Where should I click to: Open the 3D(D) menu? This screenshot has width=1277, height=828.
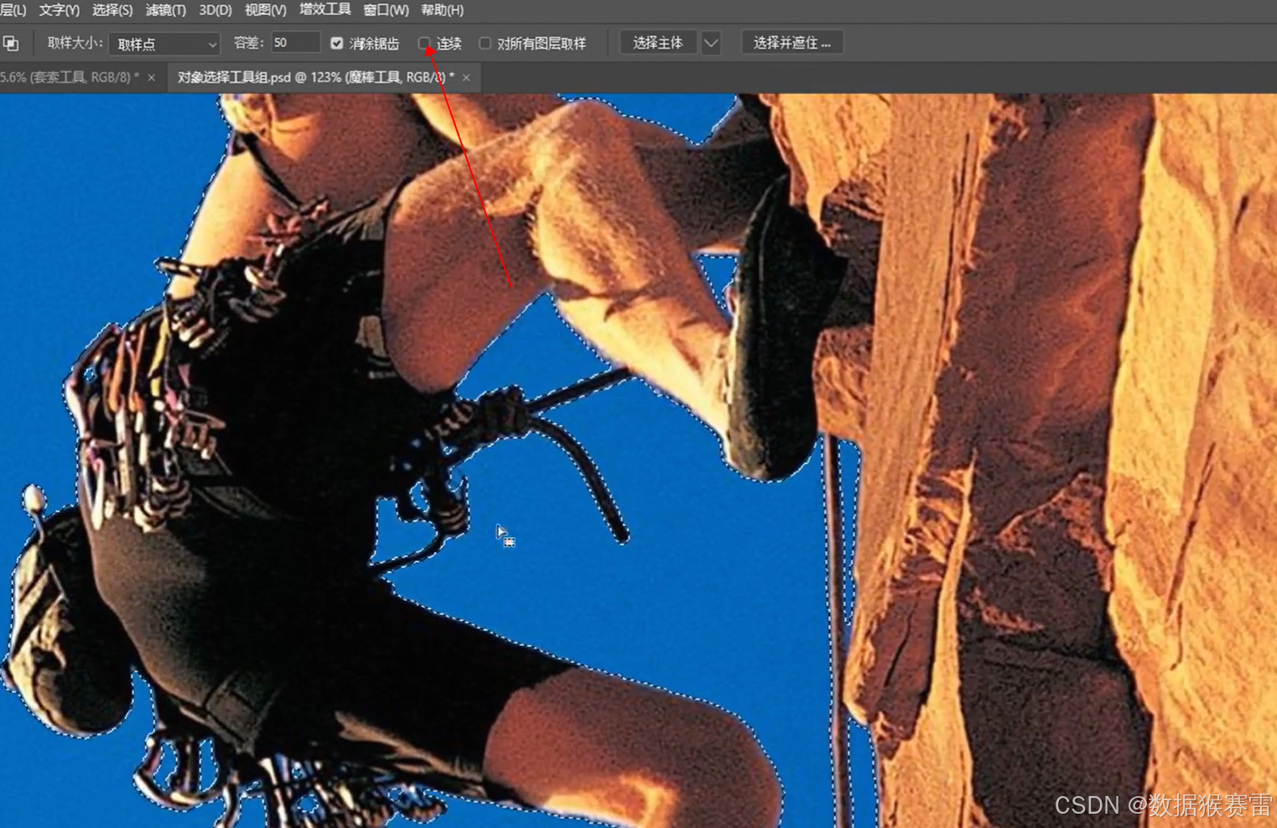click(x=215, y=10)
